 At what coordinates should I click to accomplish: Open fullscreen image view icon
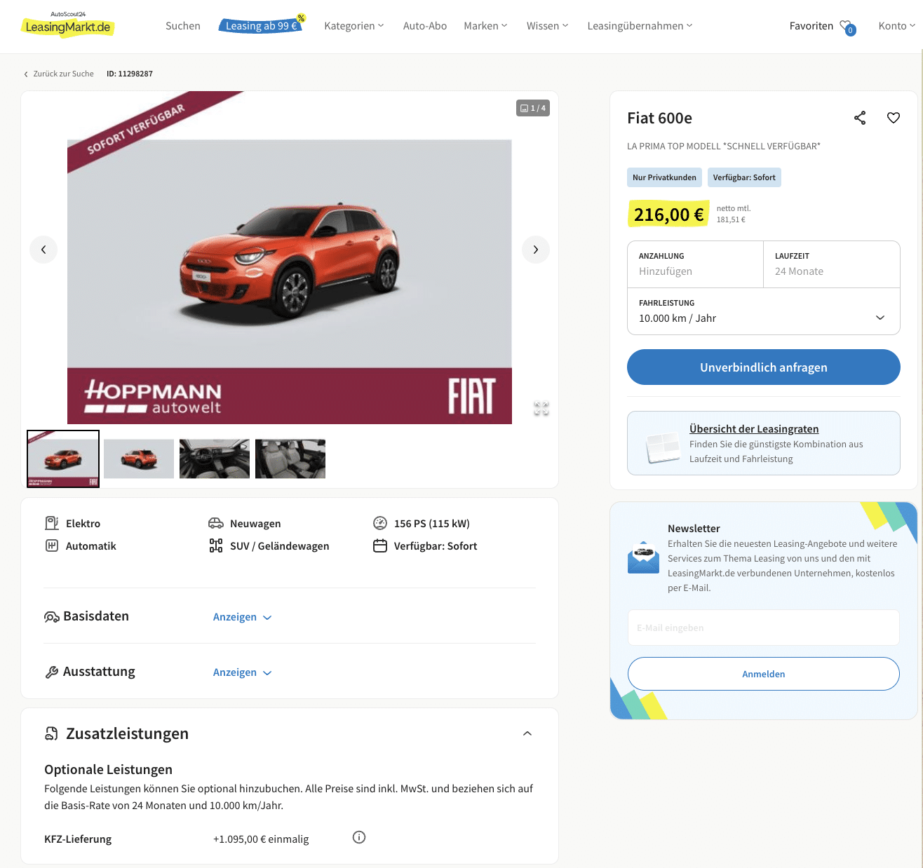coord(541,408)
